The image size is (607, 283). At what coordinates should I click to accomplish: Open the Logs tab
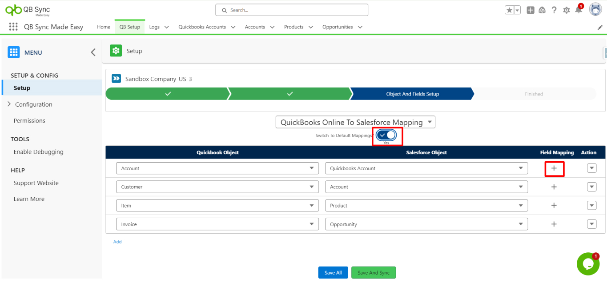[x=154, y=27]
